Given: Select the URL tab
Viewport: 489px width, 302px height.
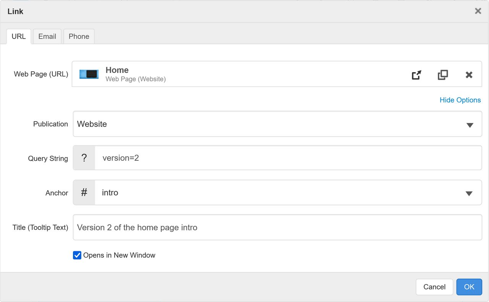Looking at the screenshot, I should (x=19, y=37).
